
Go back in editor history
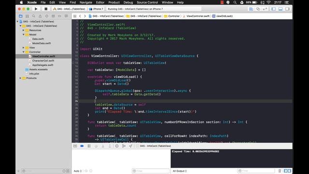80,16
